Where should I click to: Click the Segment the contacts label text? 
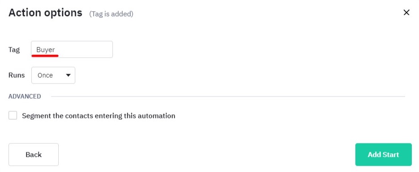[99, 116]
